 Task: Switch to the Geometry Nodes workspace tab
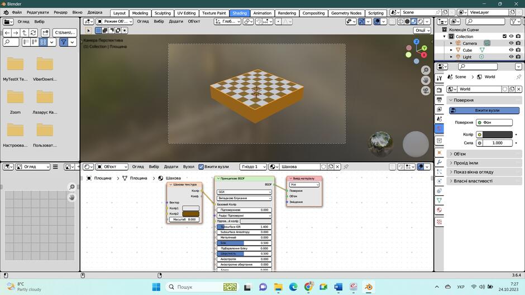[x=346, y=13]
